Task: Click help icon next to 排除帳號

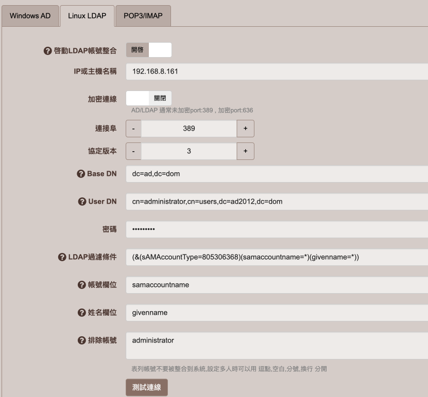Action: pyautogui.click(x=81, y=340)
